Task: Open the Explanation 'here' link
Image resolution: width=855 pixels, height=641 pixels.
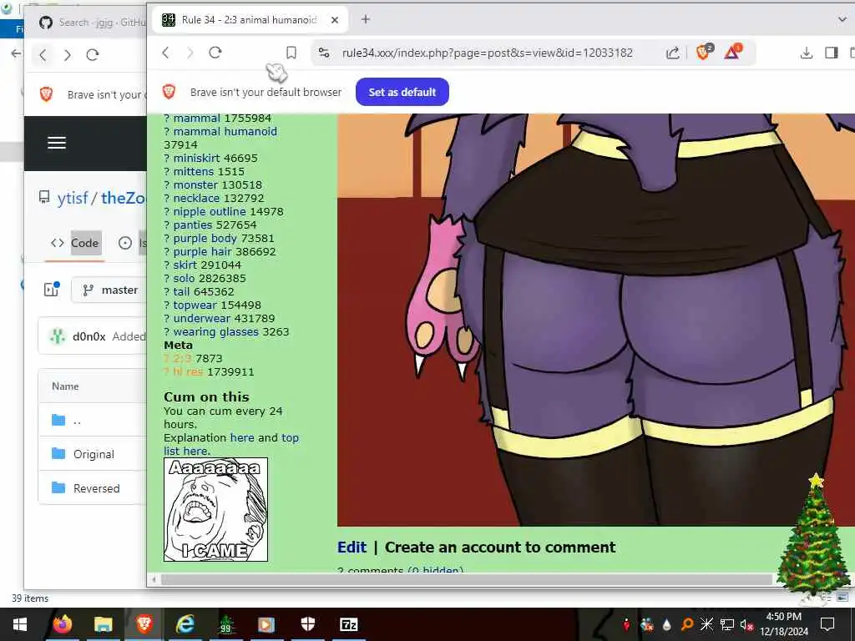Action: click(242, 437)
